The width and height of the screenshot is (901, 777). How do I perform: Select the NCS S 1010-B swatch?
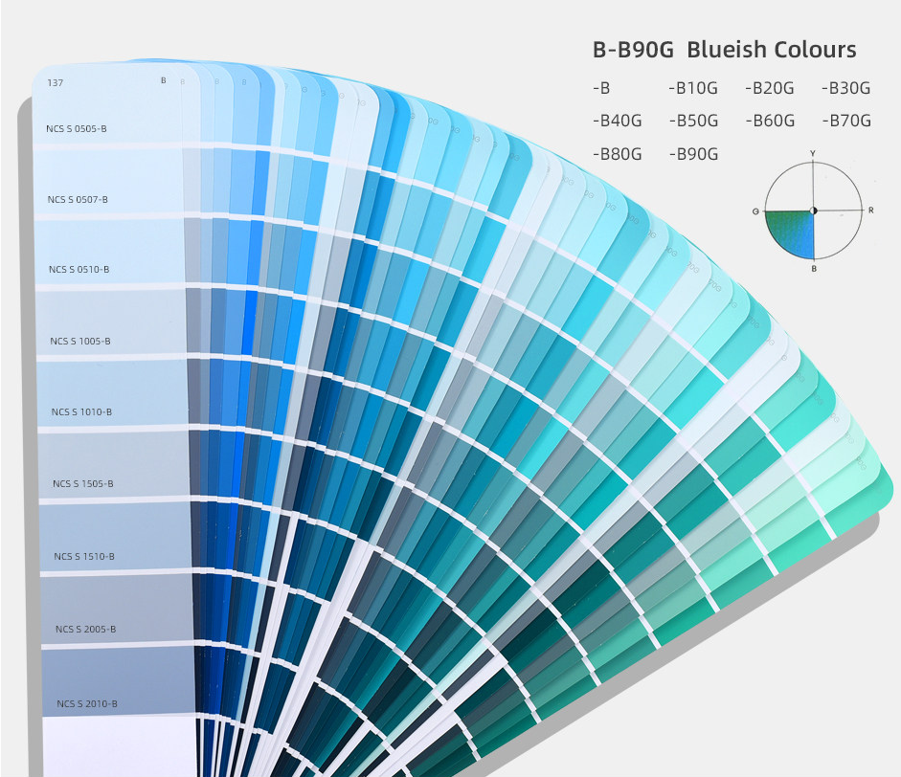tap(113, 394)
